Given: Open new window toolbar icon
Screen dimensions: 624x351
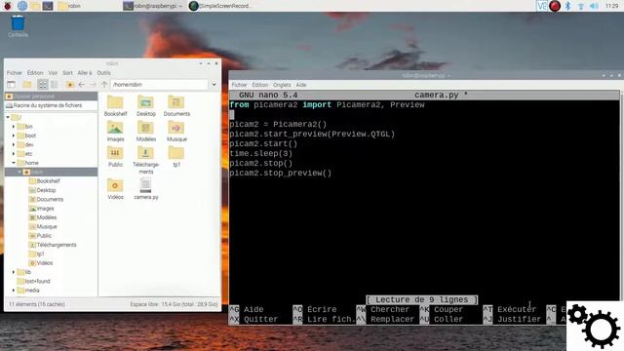Looking at the screenshot, I should point(11,85).
